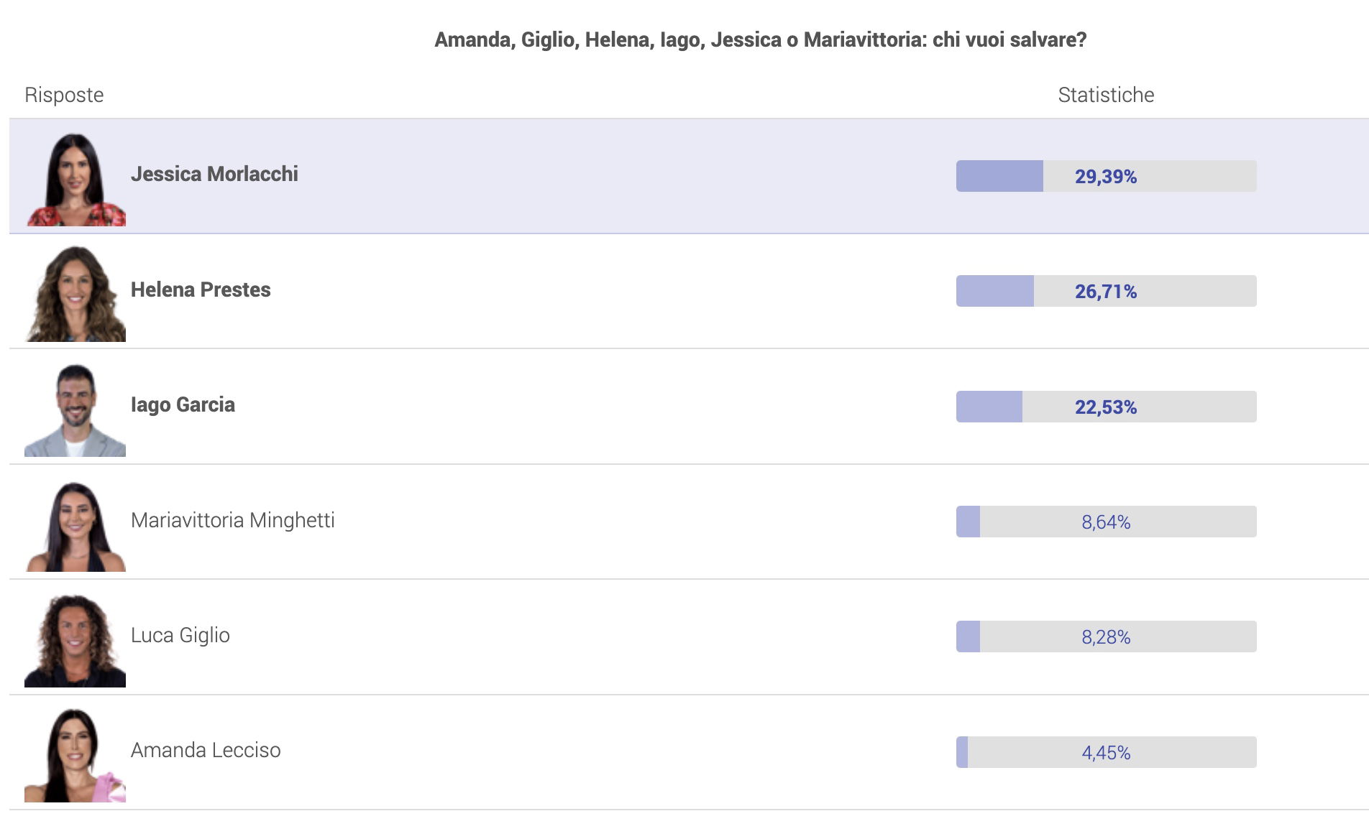Click the 8,64% progress bar

point(1106,522)
